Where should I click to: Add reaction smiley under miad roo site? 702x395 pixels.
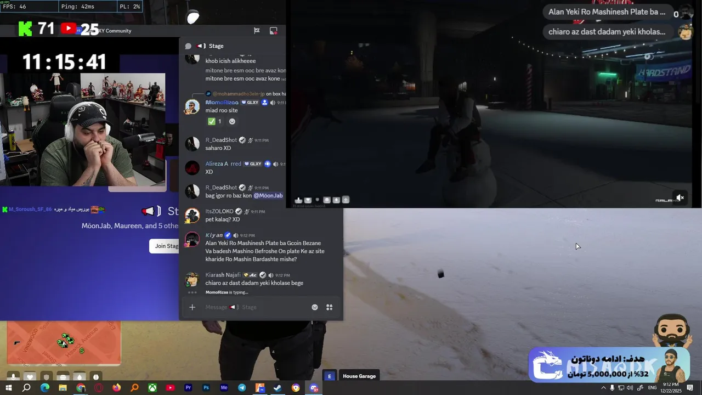(x=232, y=121)
